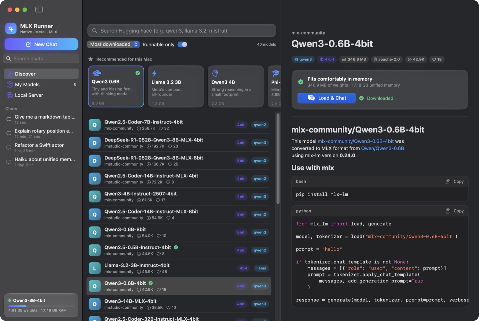Open the 'Give me a markdown tabl...' chat
479x321 pixels.
pyautogui.click(x=41, y=119)
